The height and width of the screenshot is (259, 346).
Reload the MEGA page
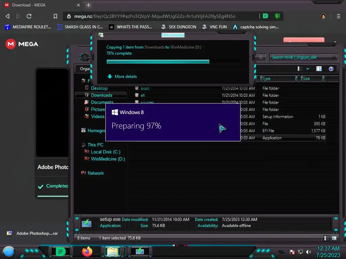[29, 16]
